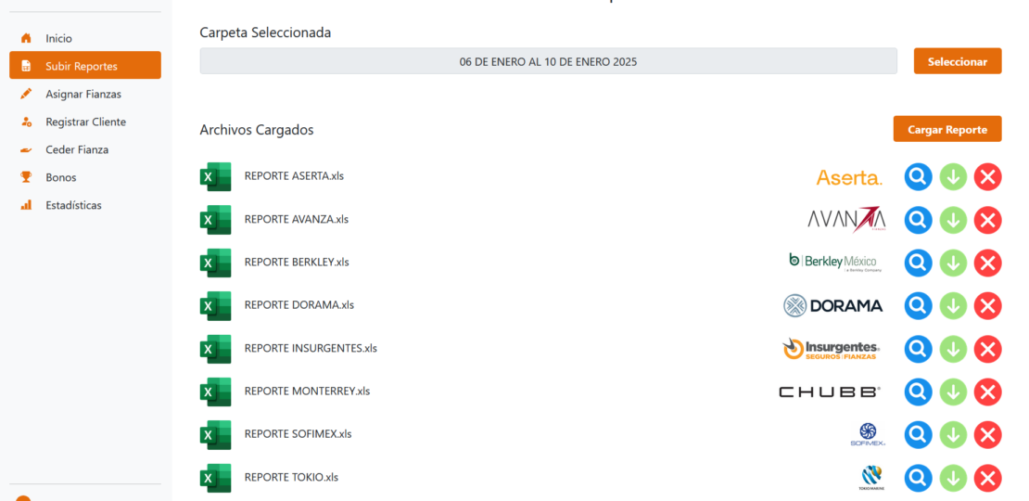Open the Bonos menu item

(x=60, y=177)
